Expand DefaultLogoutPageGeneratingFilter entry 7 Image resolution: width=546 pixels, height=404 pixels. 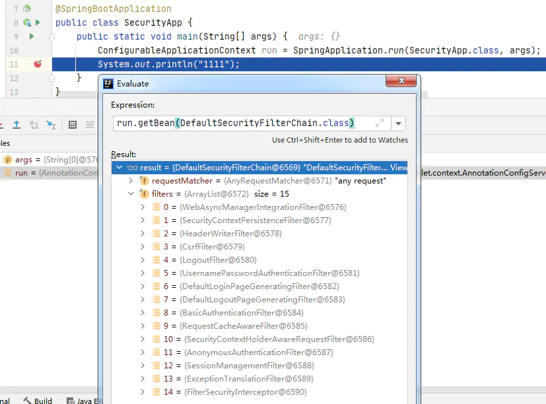[143, 300]
